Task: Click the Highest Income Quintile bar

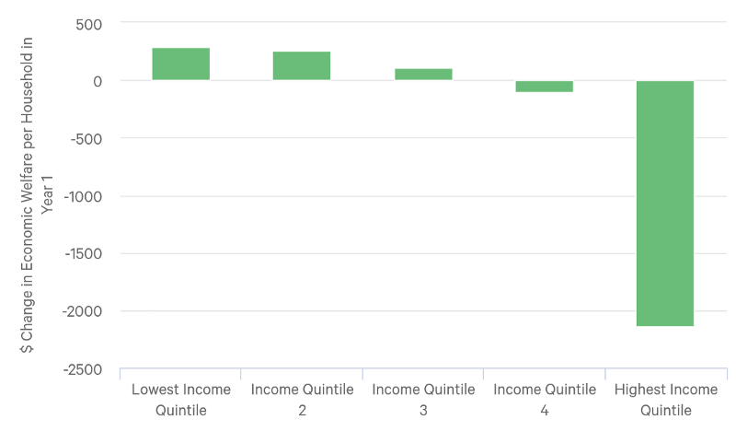Action: [665, 204]
